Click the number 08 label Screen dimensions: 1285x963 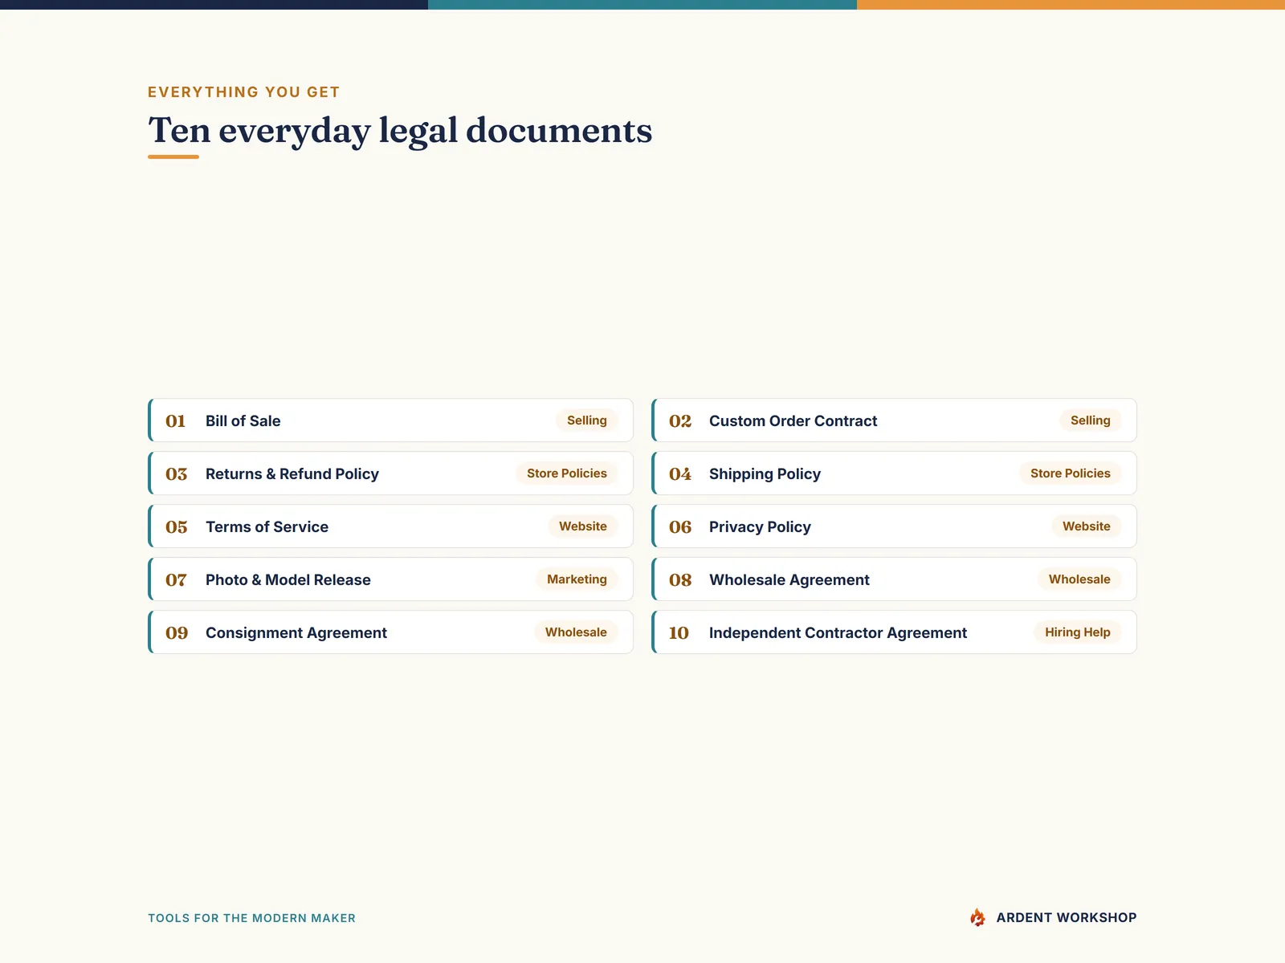pos(680,580)
